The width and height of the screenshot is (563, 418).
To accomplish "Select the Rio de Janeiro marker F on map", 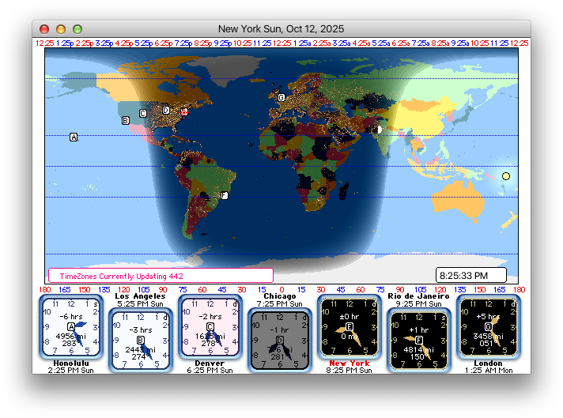I will 224,195.
